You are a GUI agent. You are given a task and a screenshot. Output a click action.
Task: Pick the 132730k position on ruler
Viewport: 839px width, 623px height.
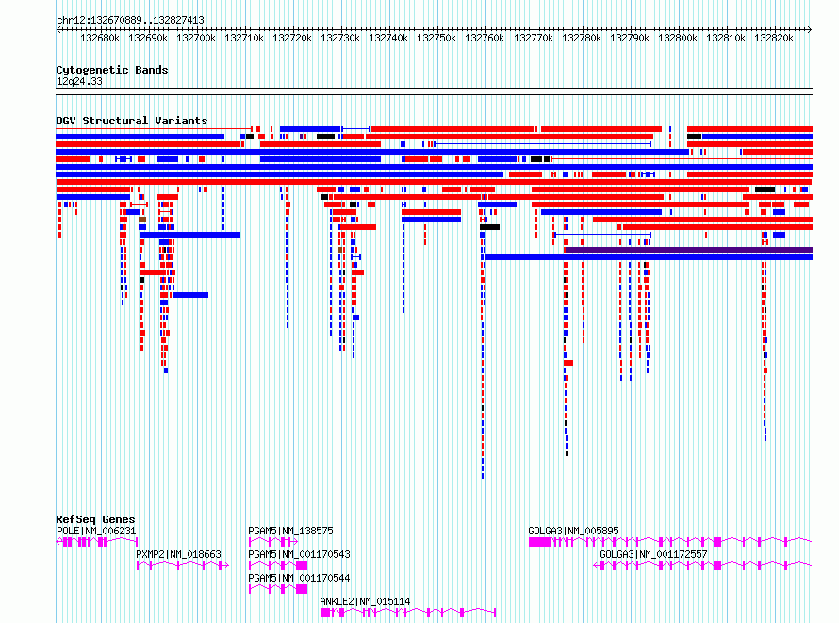point(340,38)
